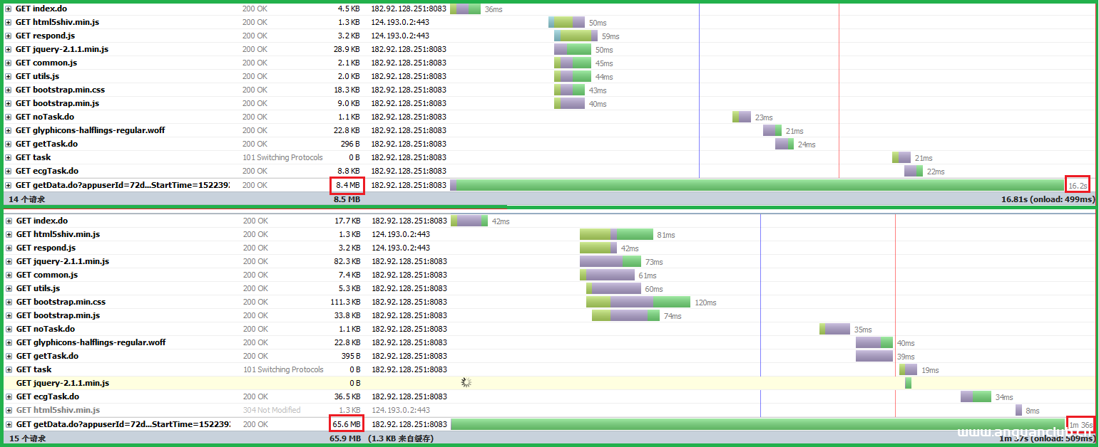Expand the getData.do request sized 8.4 MB
The height and width of the screenshot is (447, 1099).
click(x=9, y=185)
